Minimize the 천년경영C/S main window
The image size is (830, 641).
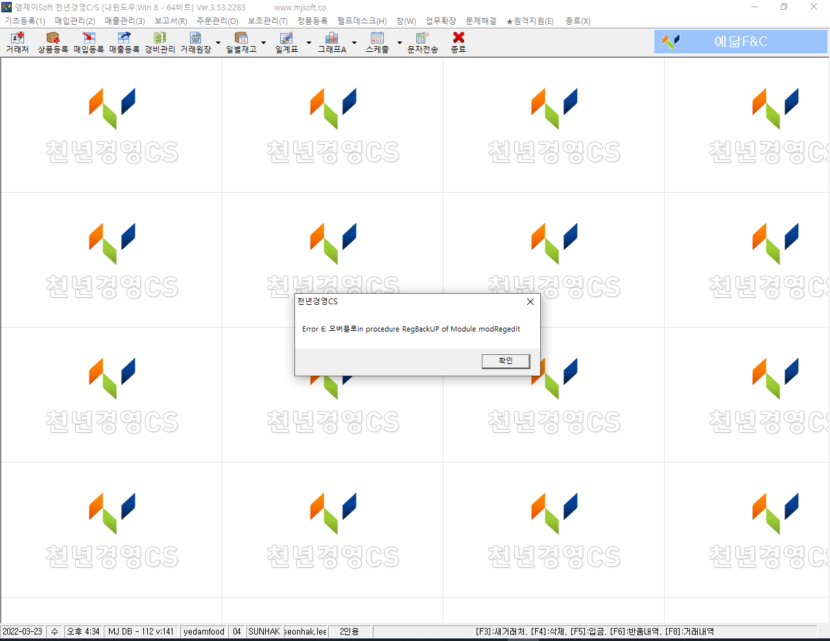click(x=755, y=7)
